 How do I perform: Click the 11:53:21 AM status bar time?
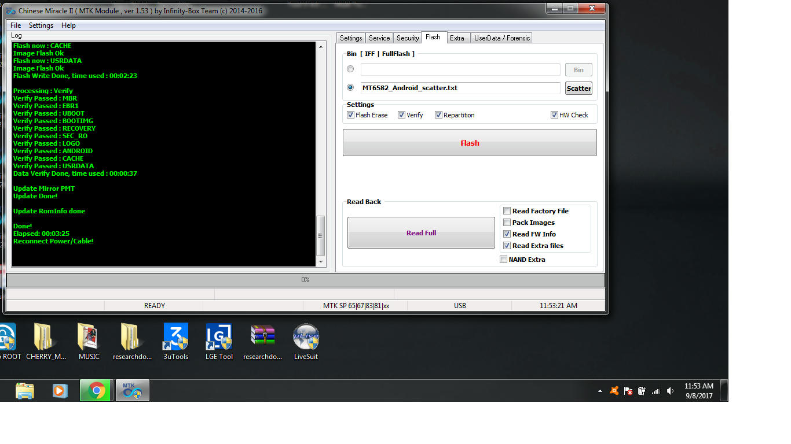(x=558, y=306)
